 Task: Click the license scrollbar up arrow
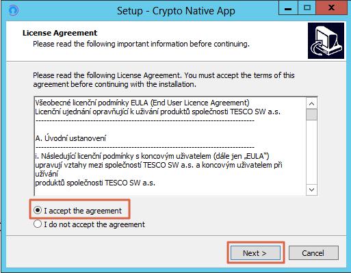pyautogui.click(x=311, y=103)
